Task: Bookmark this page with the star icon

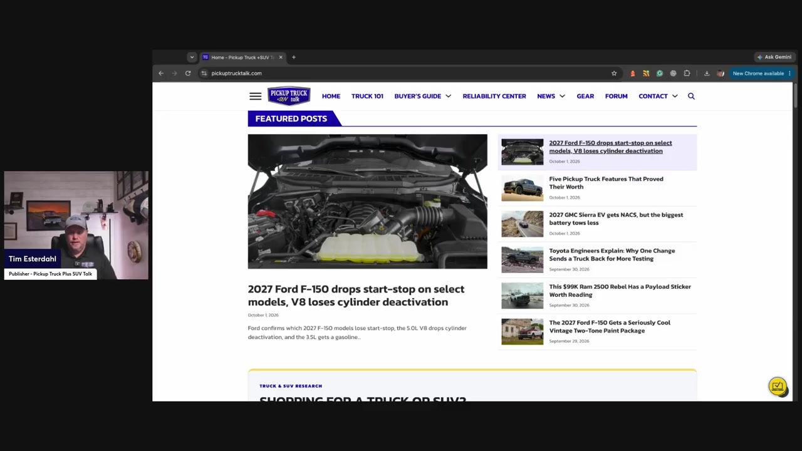Action: pyautogui.click(x=614, y=73)
